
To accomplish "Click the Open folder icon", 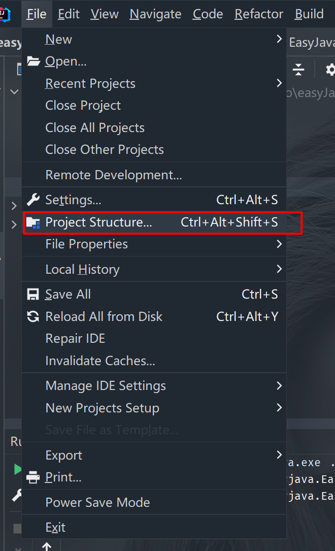I will tap(33, 61).
